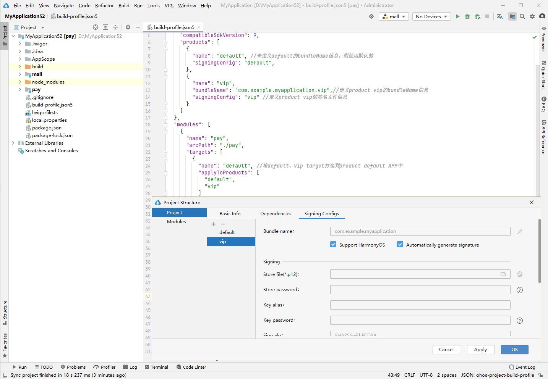The width and height of the screenshot is (548, 379).
Task: Expand the node_modules folder
Action: click(x=20, y=82)
